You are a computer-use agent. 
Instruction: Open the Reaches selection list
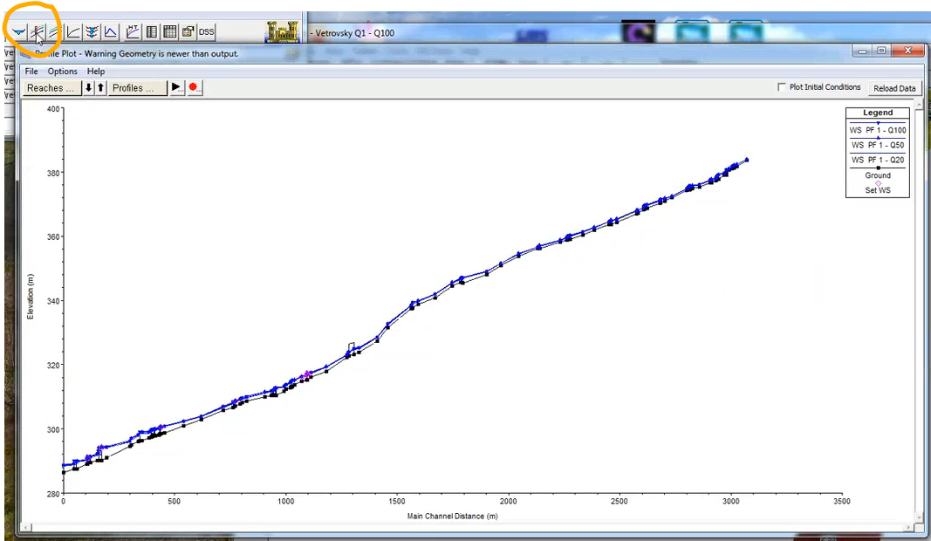[51, 88]
